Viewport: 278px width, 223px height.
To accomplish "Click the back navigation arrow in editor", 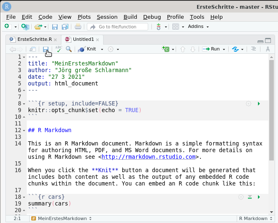I will tap(13, 49).
